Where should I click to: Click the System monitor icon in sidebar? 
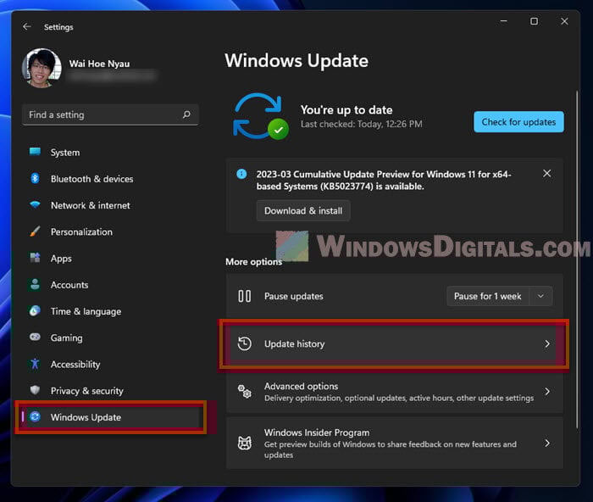coord(35,152)
